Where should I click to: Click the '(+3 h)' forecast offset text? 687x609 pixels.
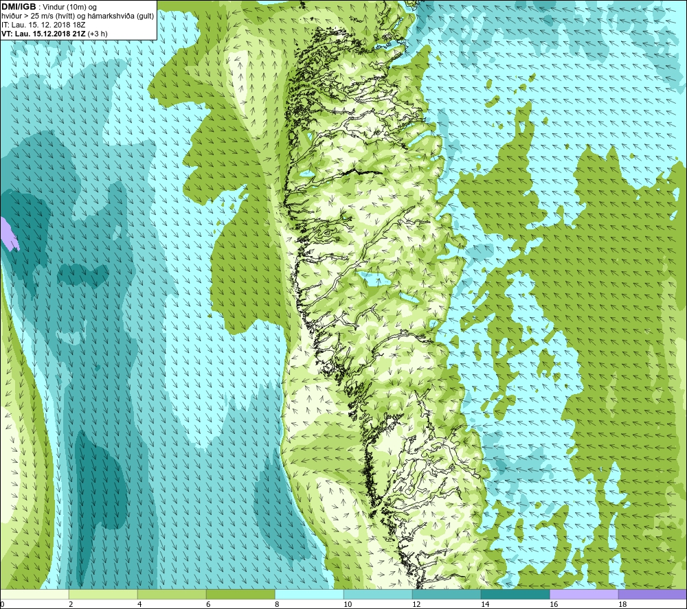98,34
